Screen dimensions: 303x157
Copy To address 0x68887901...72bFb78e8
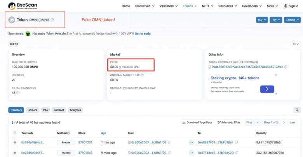(x=236, y=142)
